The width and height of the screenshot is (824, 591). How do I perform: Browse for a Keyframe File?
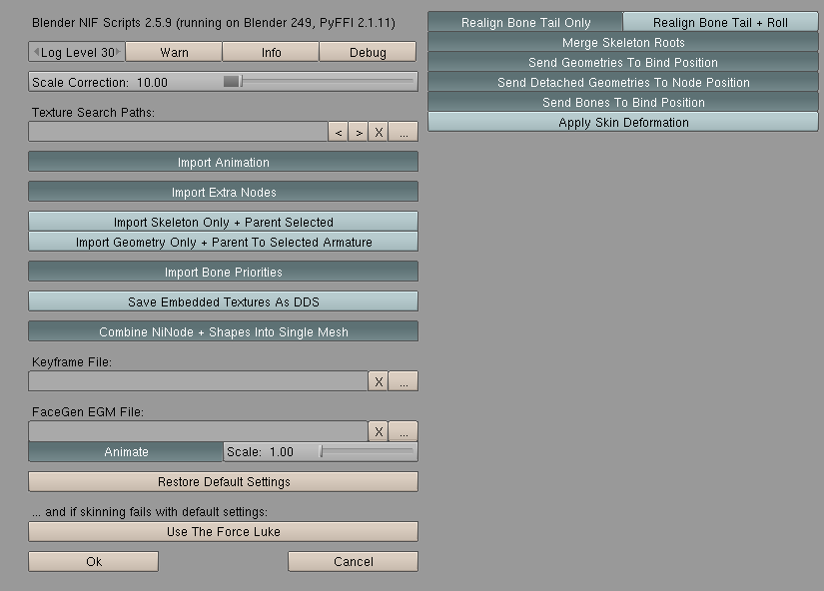[x=404, y=381]
